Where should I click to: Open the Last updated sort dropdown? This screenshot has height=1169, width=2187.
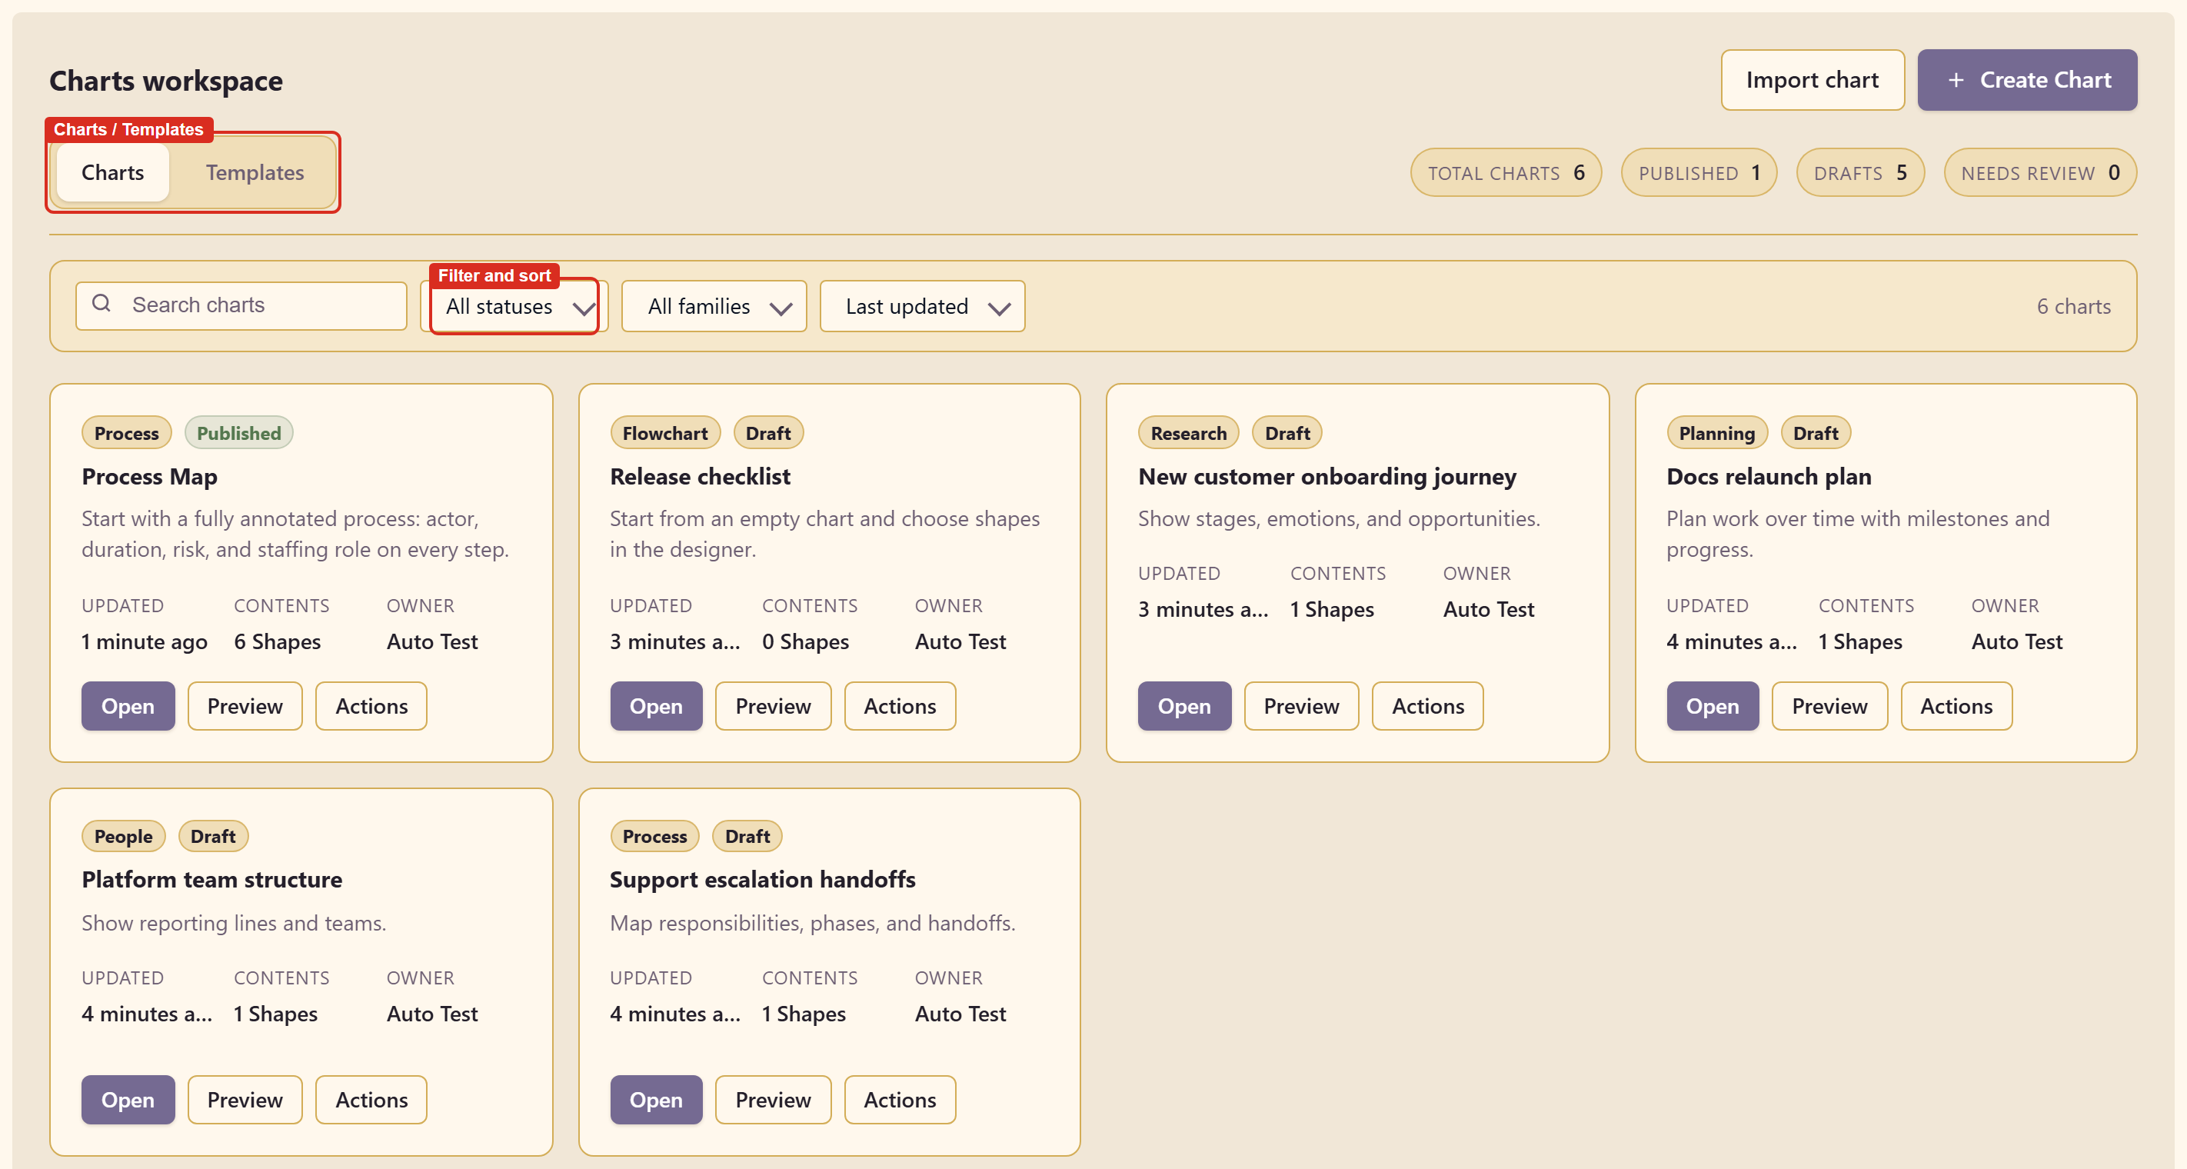coord(922,306)
